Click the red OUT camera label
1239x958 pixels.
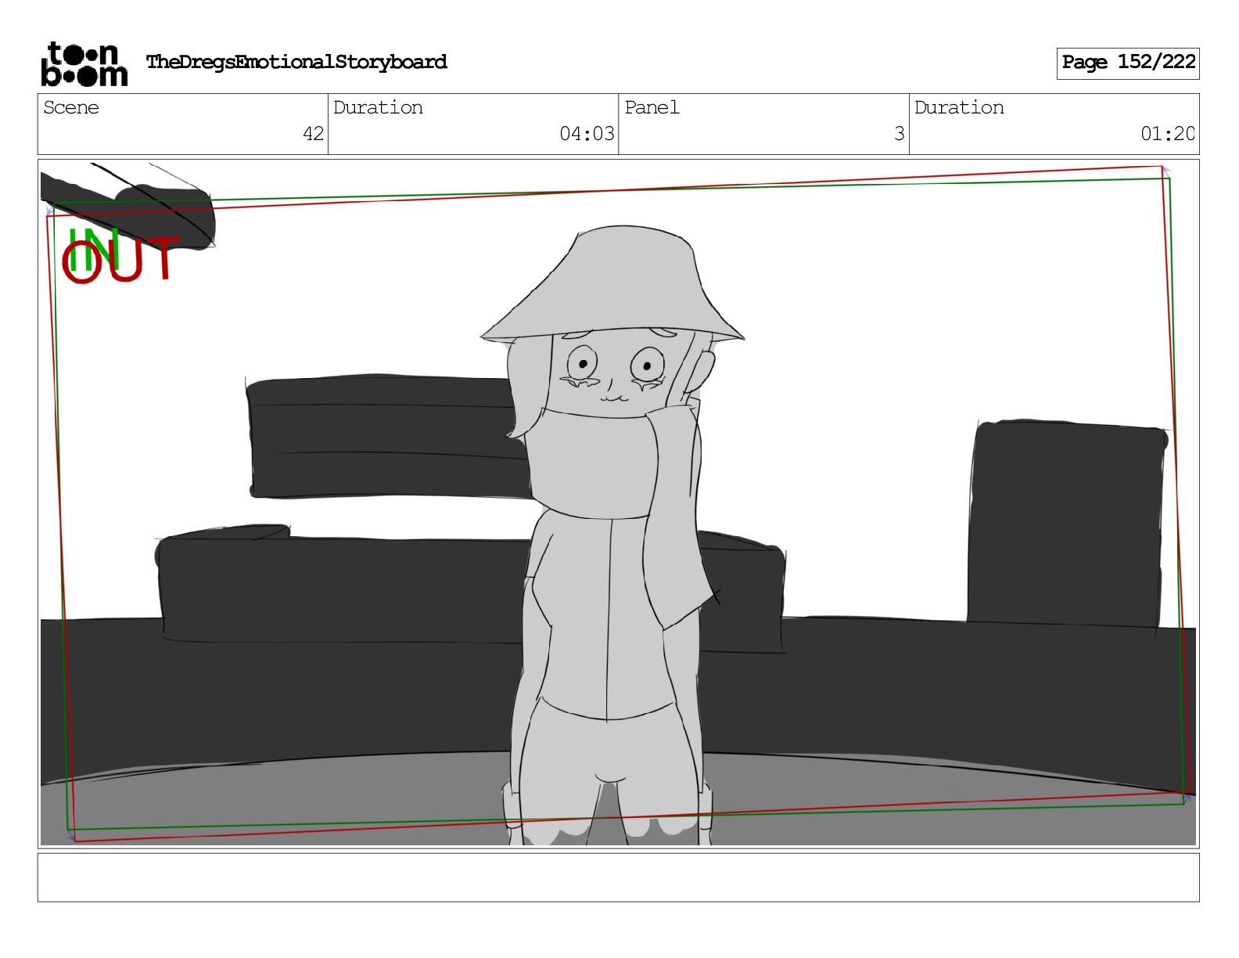tap(121, 261)
